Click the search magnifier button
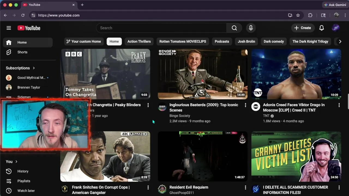Screen dimensions: 349x196 pos(234,28)
